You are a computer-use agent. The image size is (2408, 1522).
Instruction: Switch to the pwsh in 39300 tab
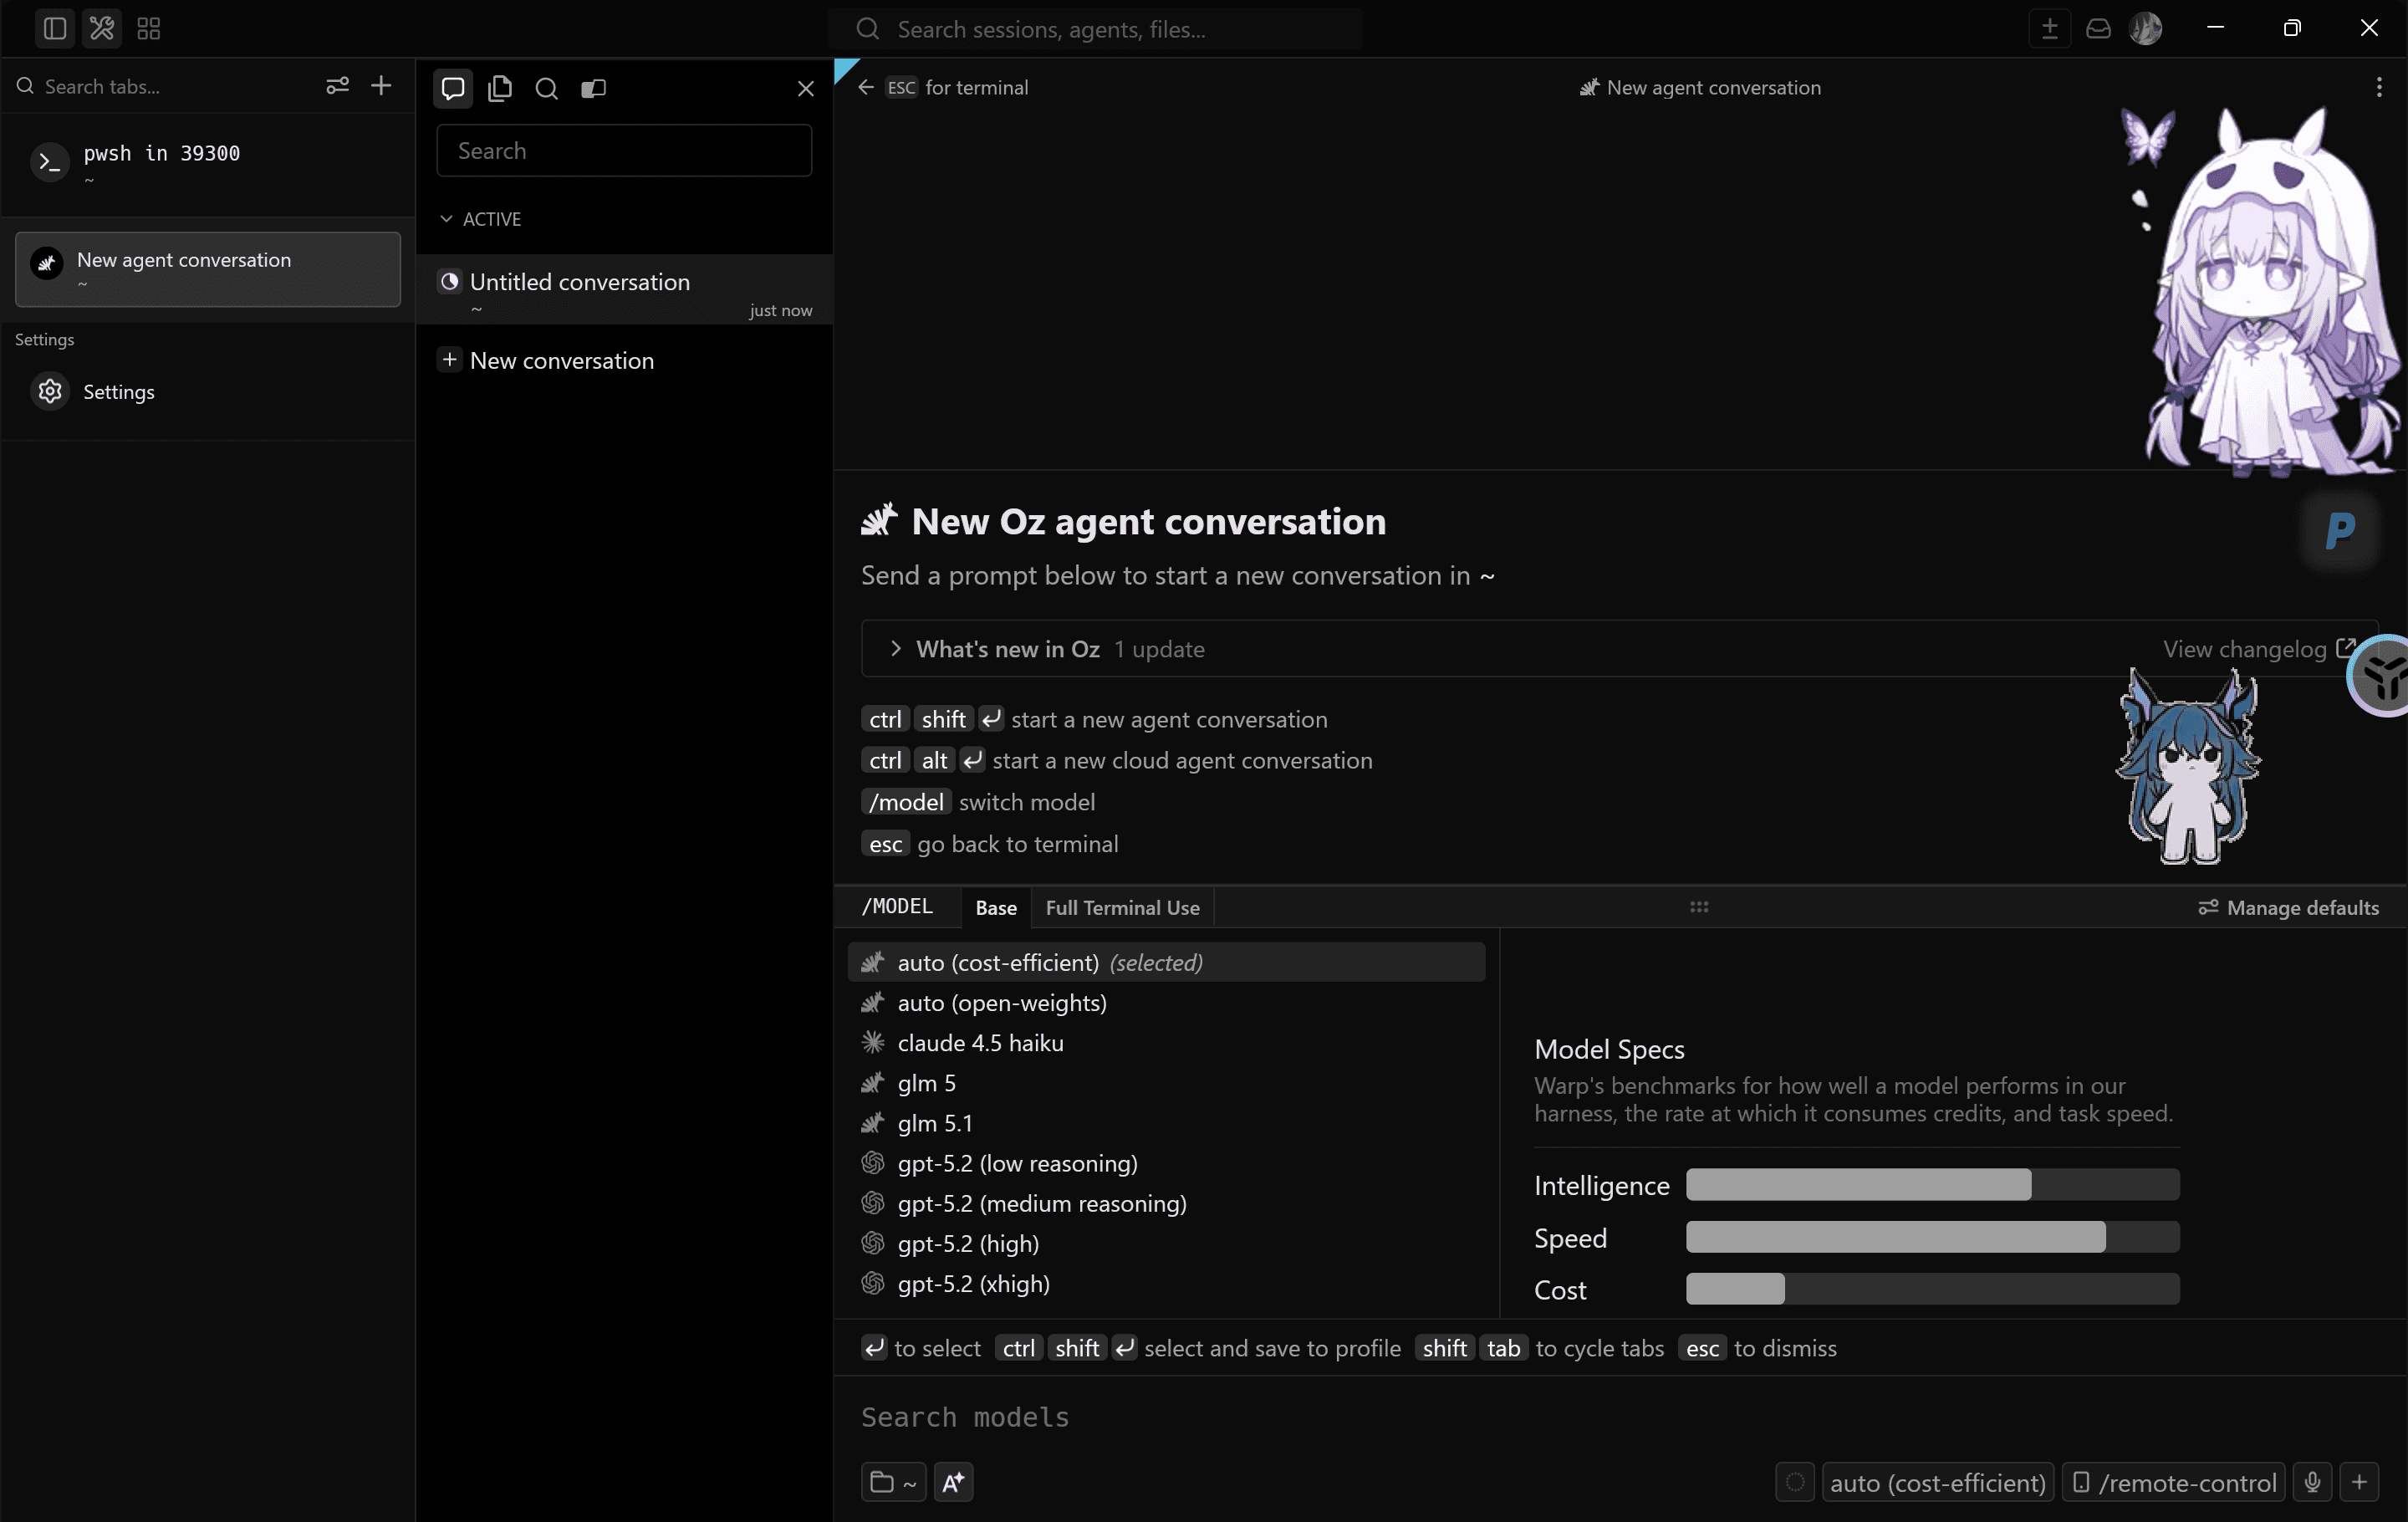[x=208, y=163]
